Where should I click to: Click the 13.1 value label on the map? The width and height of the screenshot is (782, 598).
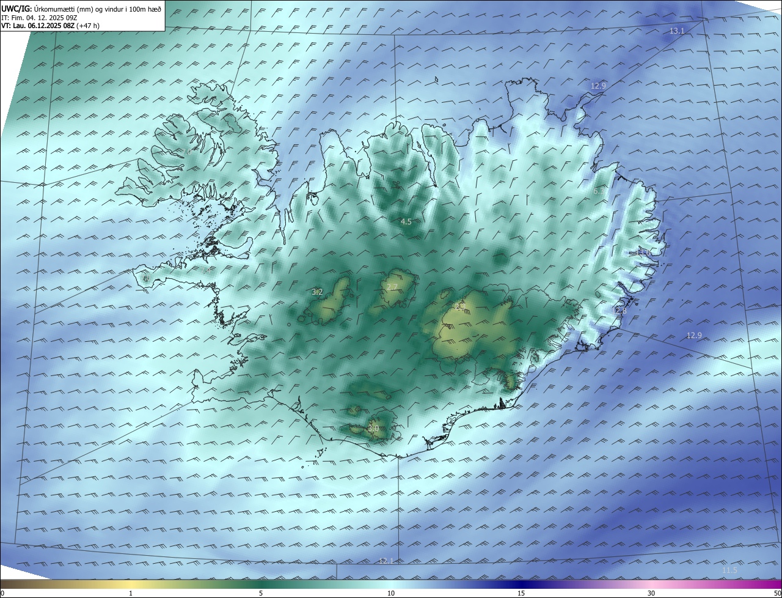677,31
